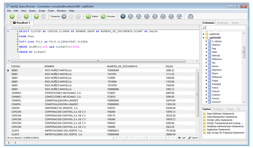Click Data Definition Statements folder icon
253x148 pixels.
click(204, 114)
